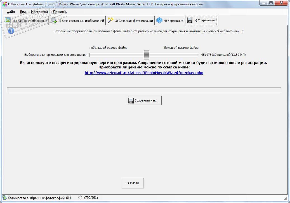Viewport: 290px width, 203px height.
Task: Click the application icon in the title bar
Action: tap(5, 4)
